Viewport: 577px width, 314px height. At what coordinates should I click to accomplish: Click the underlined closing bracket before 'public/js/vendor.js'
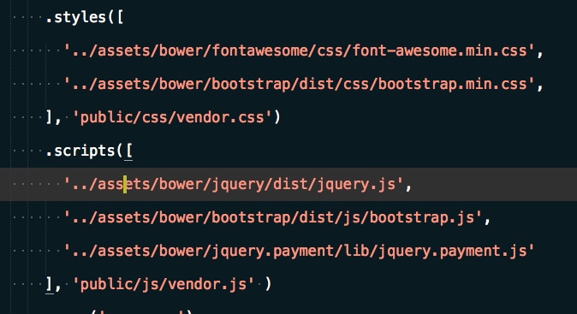coord(50,284)
